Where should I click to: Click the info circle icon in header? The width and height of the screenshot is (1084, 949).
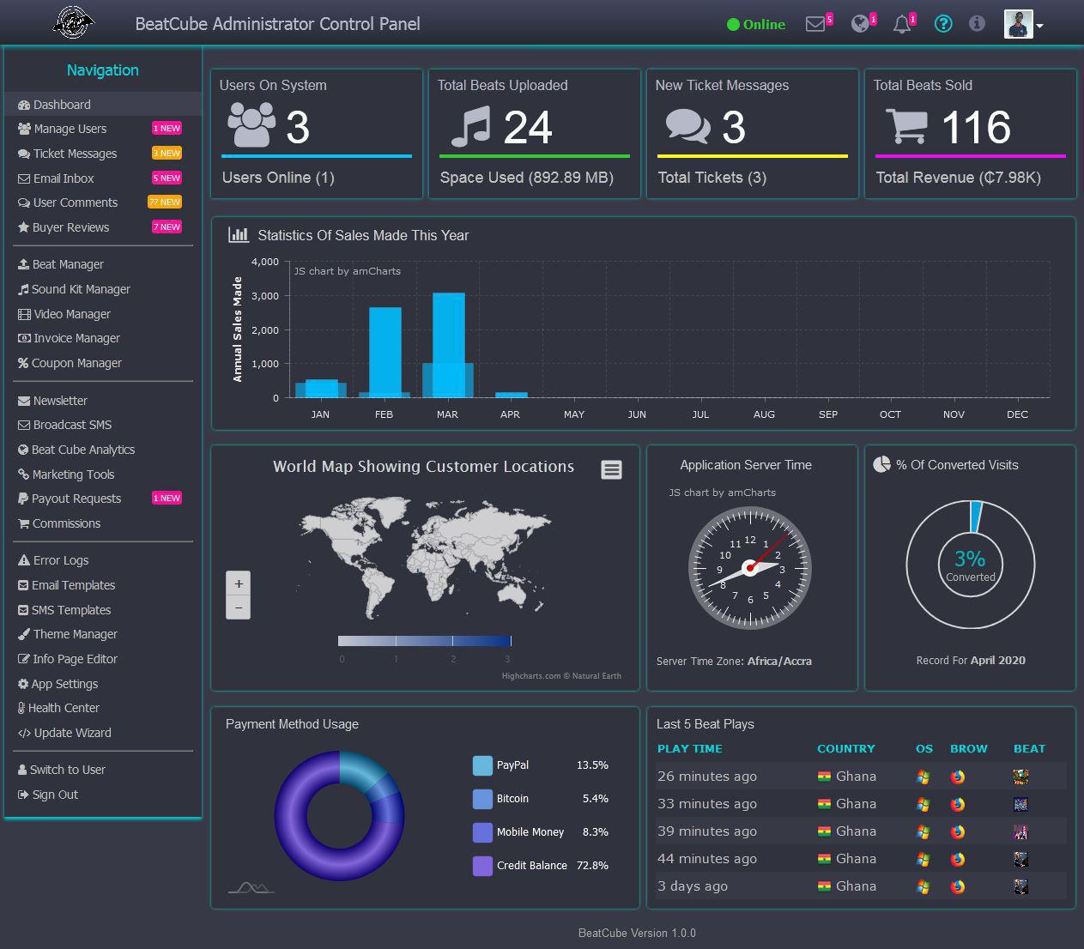click(977, 24)
